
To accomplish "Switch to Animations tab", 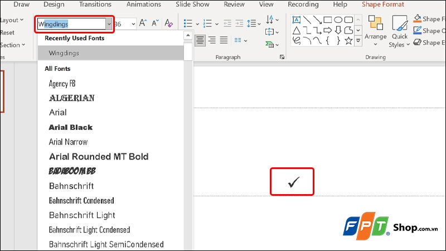I will pos(144,4).
